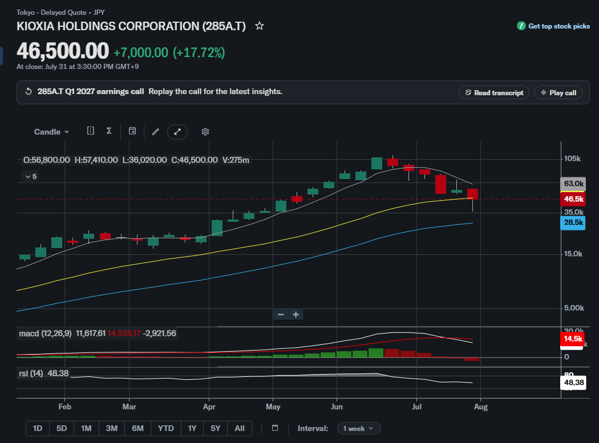The image size is (599, 443).
Task: Click the 14.5k MACD value tag
Action: point(572,339)
